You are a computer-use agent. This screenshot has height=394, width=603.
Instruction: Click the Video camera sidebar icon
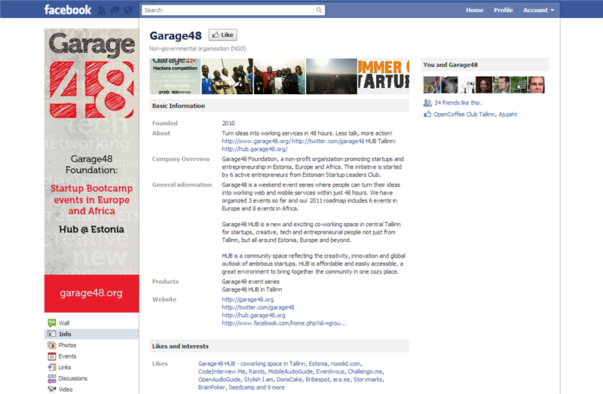click(51, 389)
